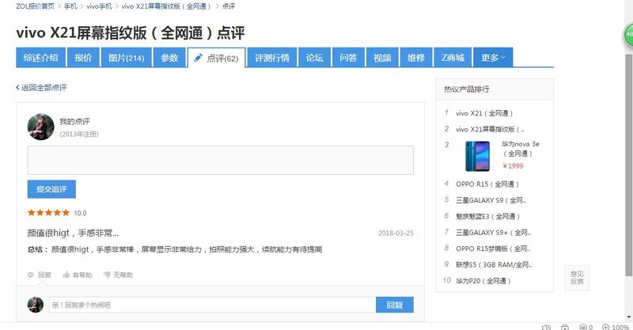The height and width of the screenshot is (330, 633).
Task: Click the thumbs-up 有帮助 icon
Action: (66, 275)
